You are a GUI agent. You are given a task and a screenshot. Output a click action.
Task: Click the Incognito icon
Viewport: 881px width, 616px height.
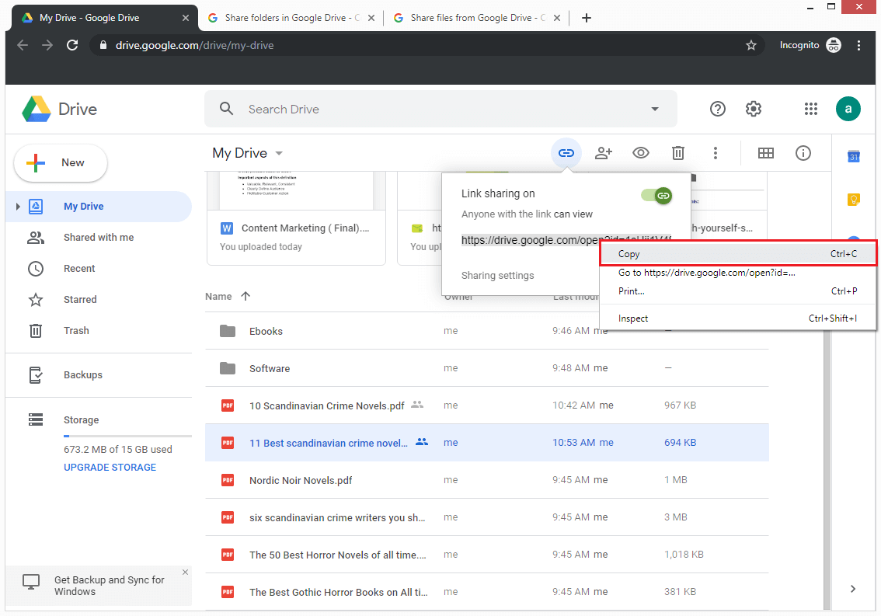pyautogui.click(x=834, y=45)
